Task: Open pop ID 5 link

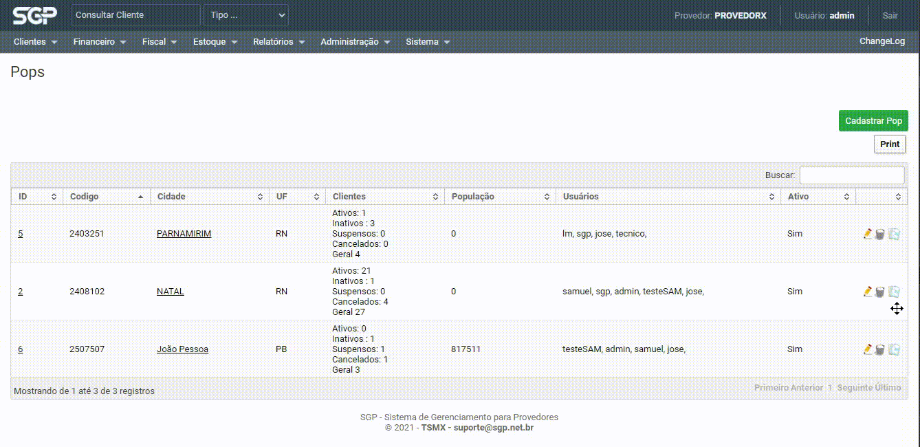Action: (20, 234)
